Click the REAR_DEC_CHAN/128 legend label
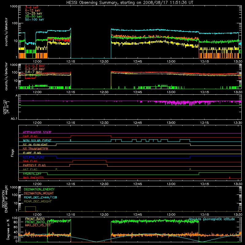 coord(40,197)
